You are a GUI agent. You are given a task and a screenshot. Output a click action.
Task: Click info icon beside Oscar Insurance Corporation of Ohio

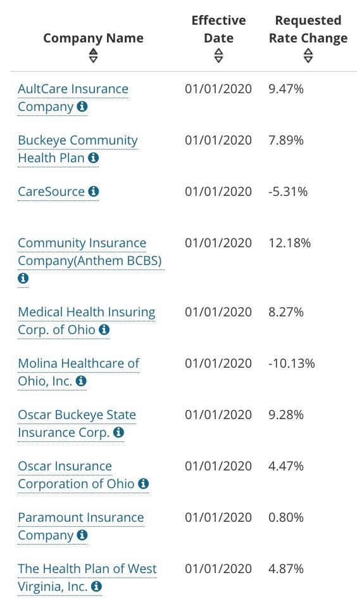(x=143, y=484)
